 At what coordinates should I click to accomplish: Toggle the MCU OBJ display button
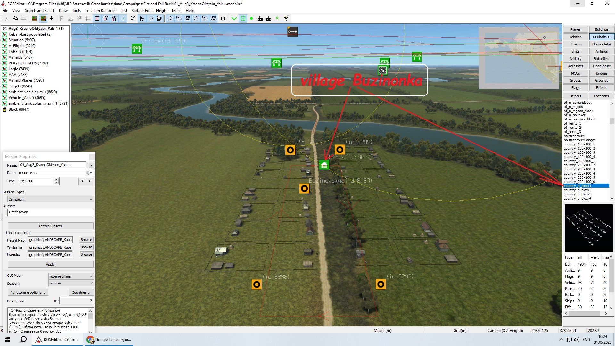[170, 19]
